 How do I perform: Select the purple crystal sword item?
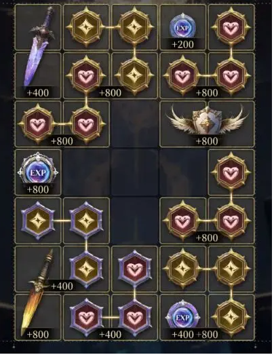click(39, 45)
